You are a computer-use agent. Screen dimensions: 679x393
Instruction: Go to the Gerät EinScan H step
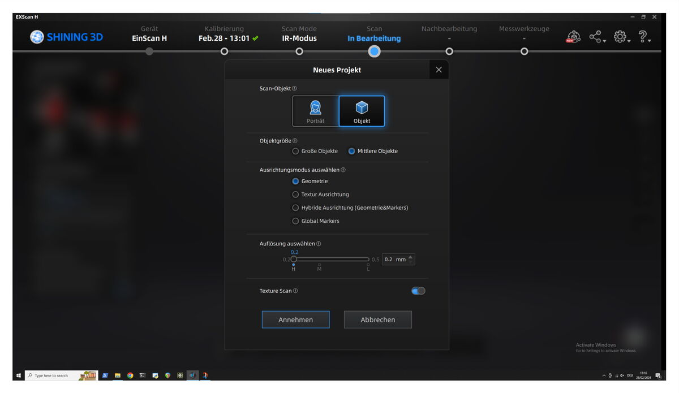click(x=149, y=34)
